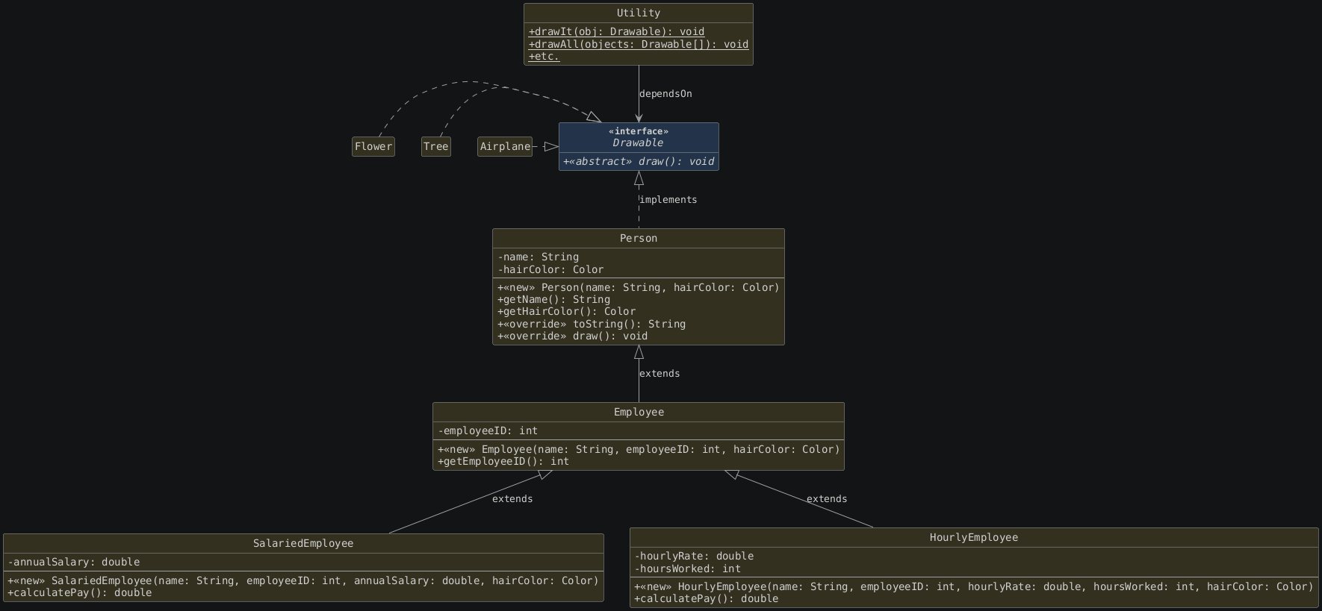Click the "+etc." line in Utility

(x=544, y=57)
